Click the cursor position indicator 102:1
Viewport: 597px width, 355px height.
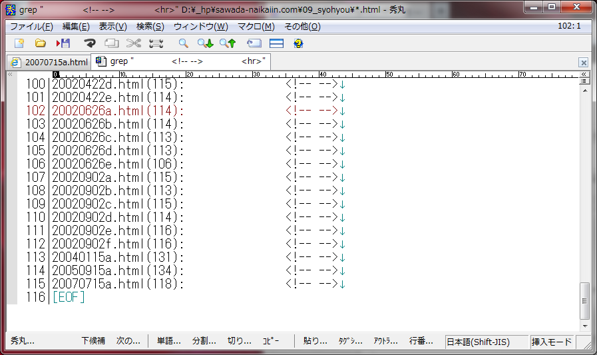569,26
